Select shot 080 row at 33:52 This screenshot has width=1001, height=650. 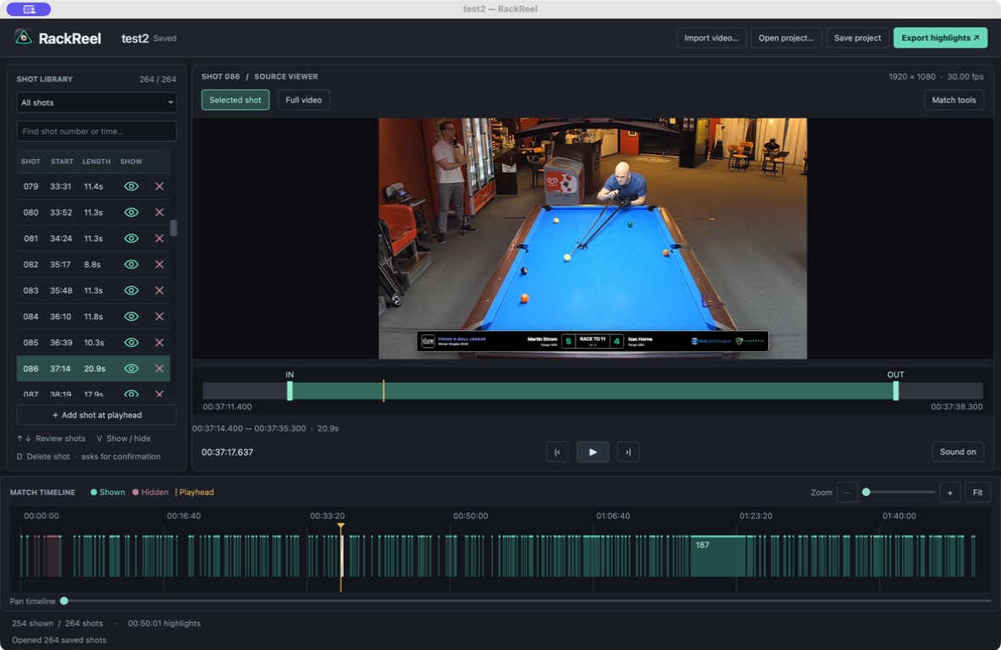click(93, 212)
